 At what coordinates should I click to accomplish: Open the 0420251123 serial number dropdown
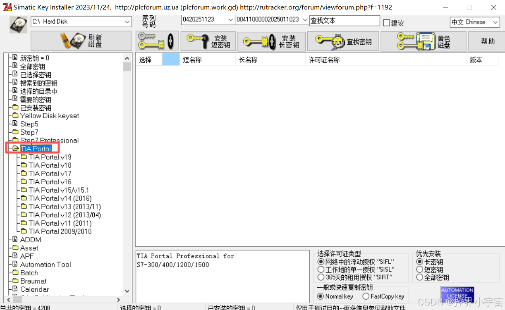coord(230,20)
